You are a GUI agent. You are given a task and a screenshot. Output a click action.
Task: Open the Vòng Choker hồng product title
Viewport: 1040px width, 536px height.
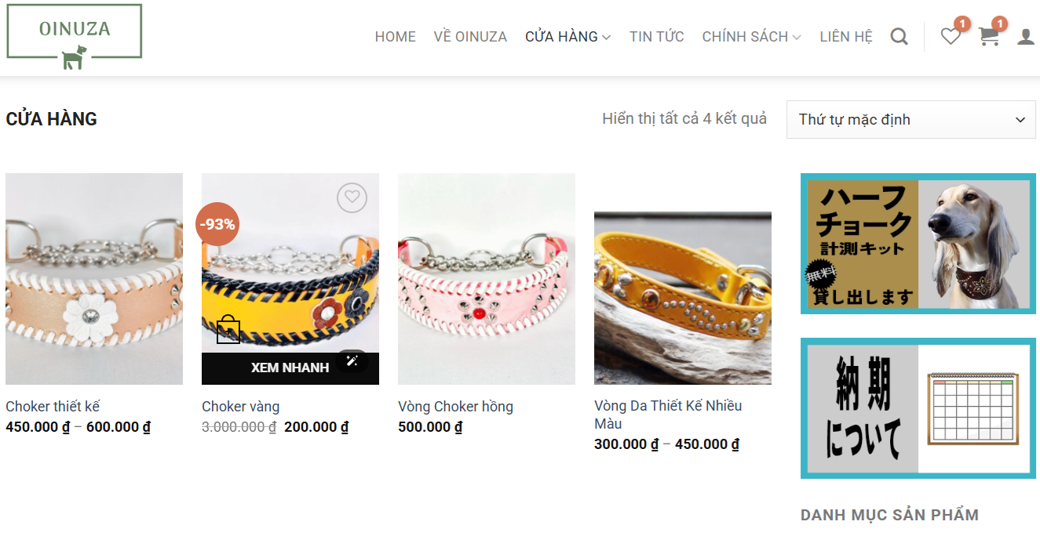tap(455, 407)
